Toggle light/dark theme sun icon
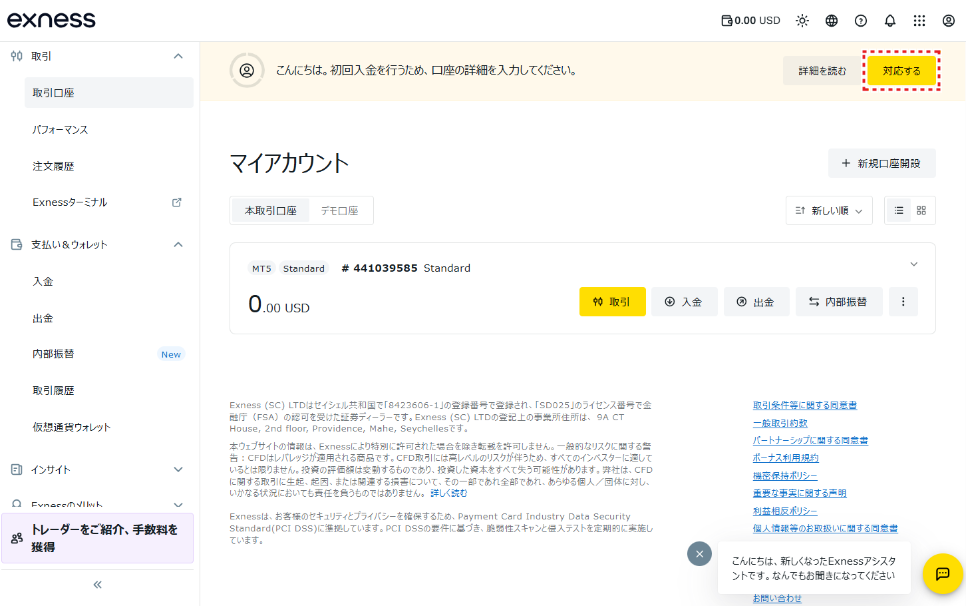 [x=802, y=21]
